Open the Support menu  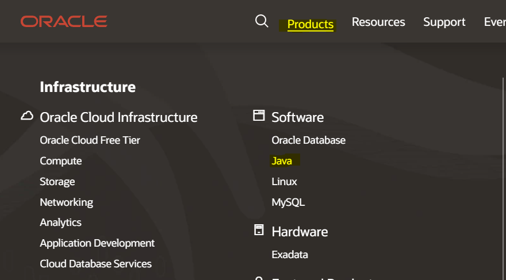444,22
